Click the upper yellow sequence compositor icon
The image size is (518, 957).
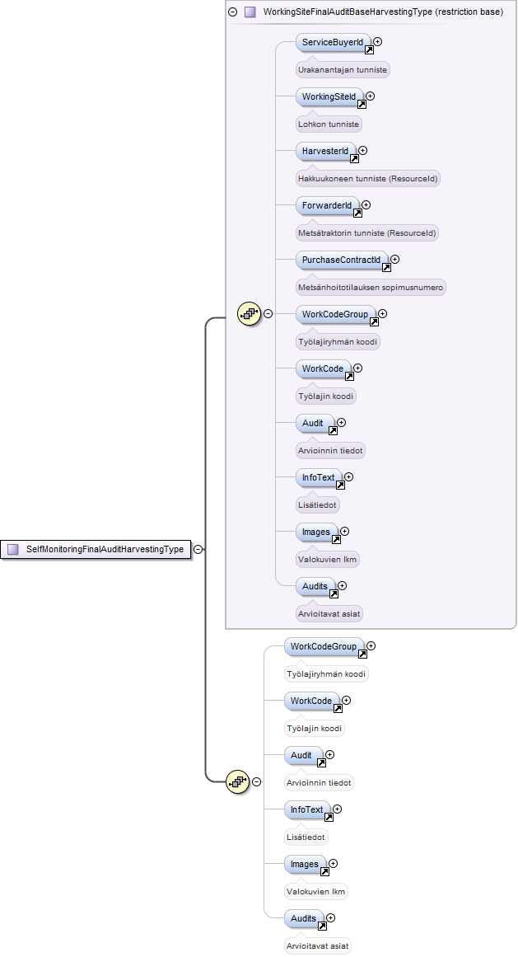tap(249, 314)
